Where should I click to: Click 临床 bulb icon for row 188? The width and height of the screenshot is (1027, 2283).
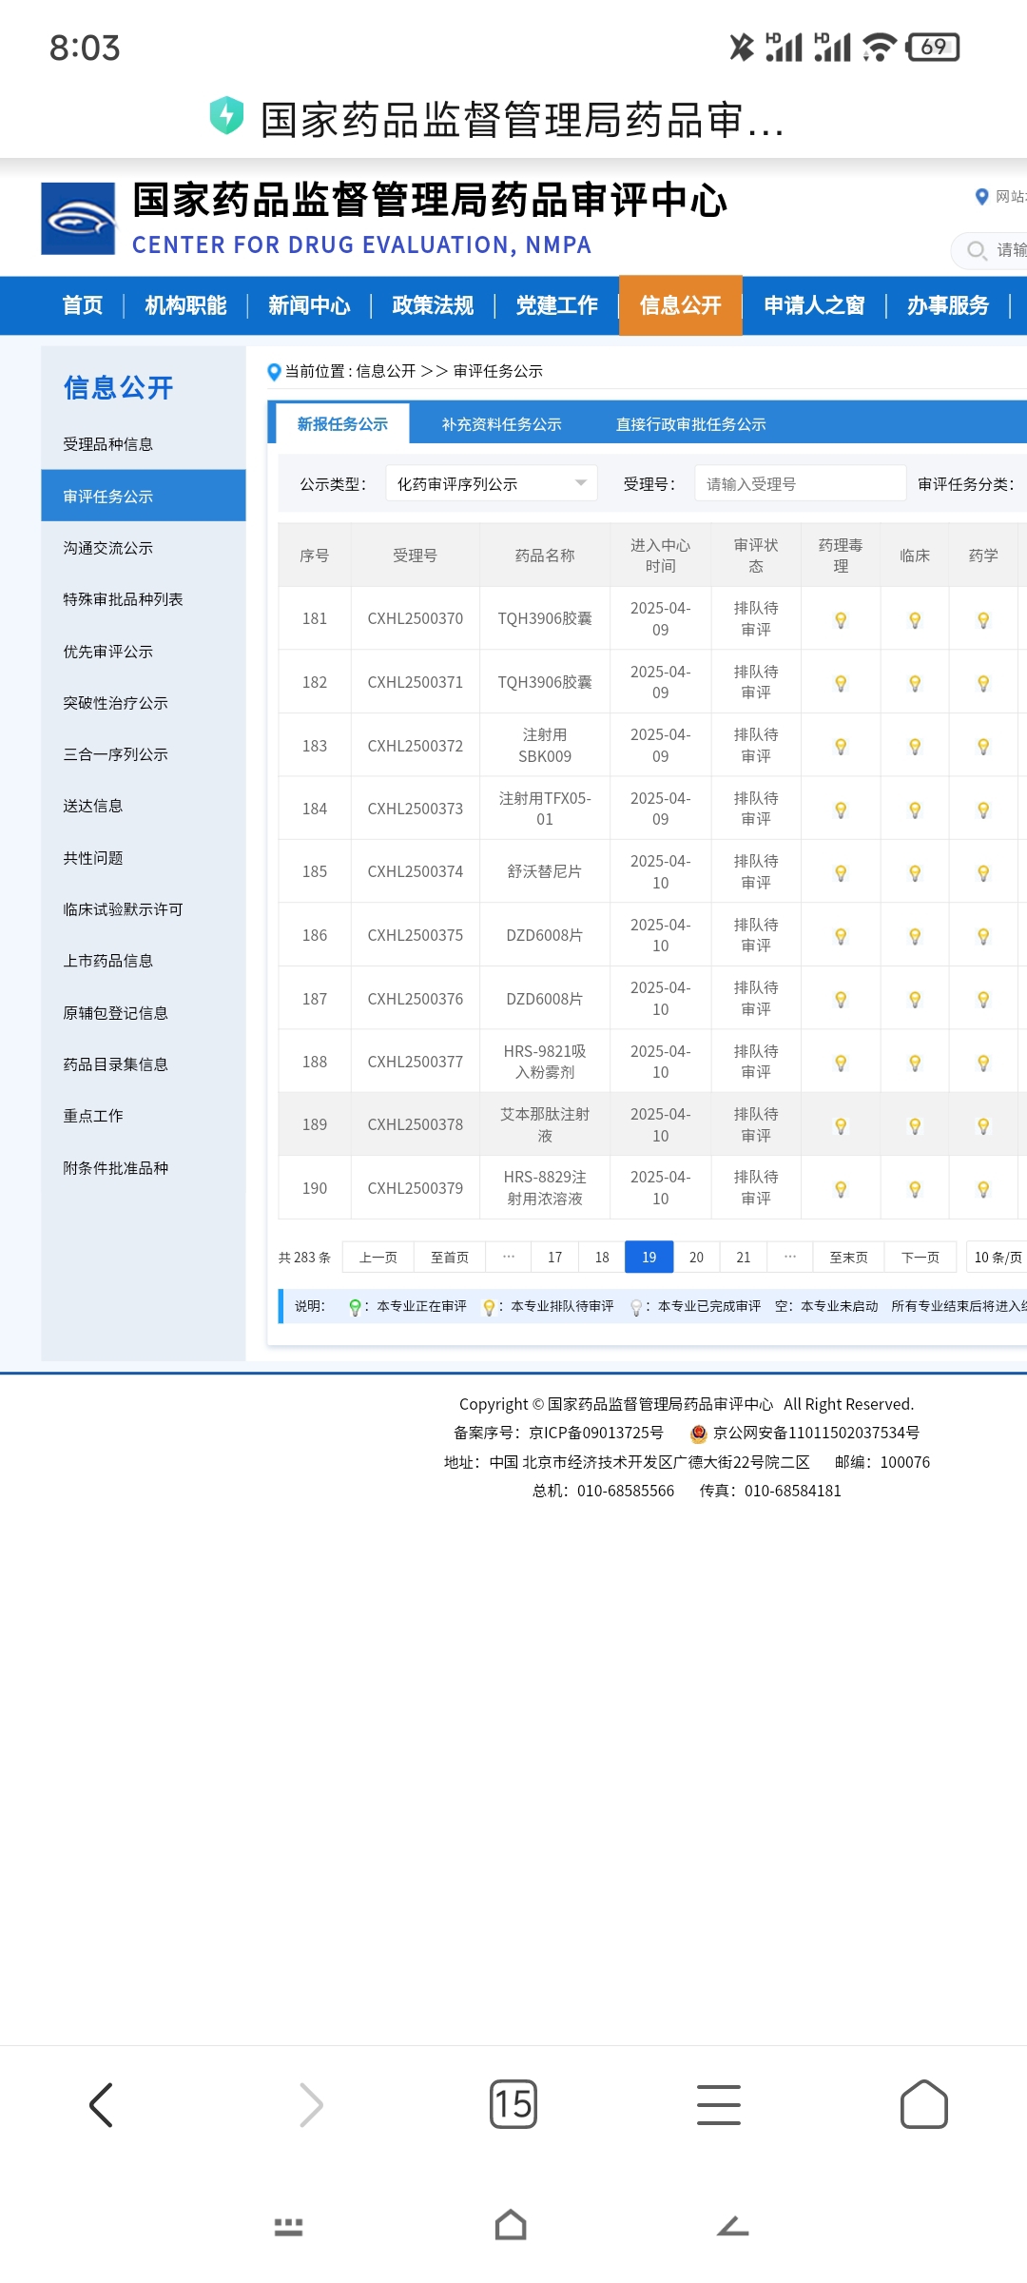(915, 1063)
